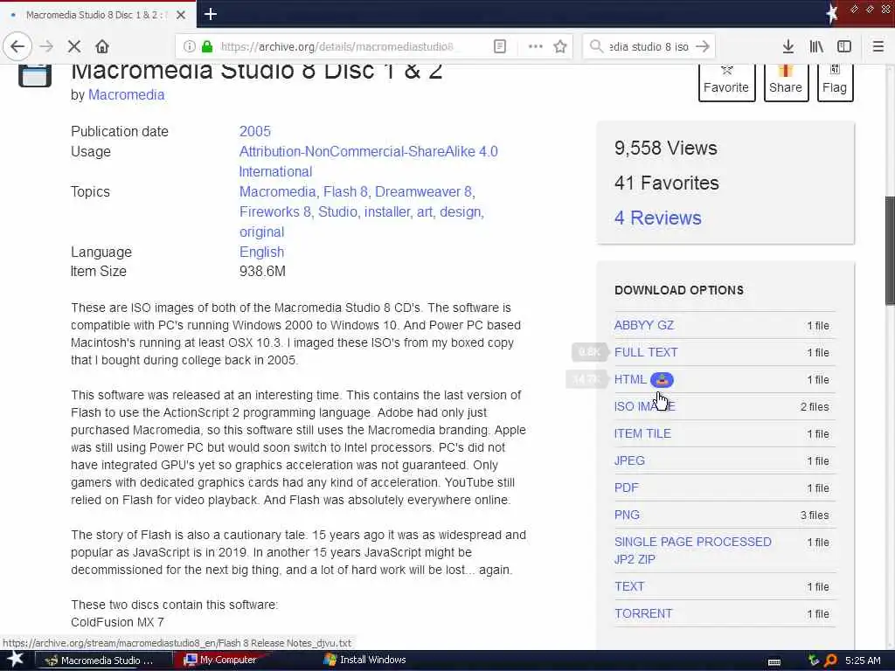Go to the browser home page icon
The image size is (895, 671).
[102, 46]
